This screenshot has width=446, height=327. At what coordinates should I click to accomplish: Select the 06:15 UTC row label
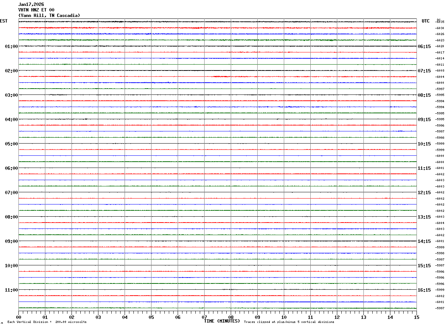pos(424,46)
